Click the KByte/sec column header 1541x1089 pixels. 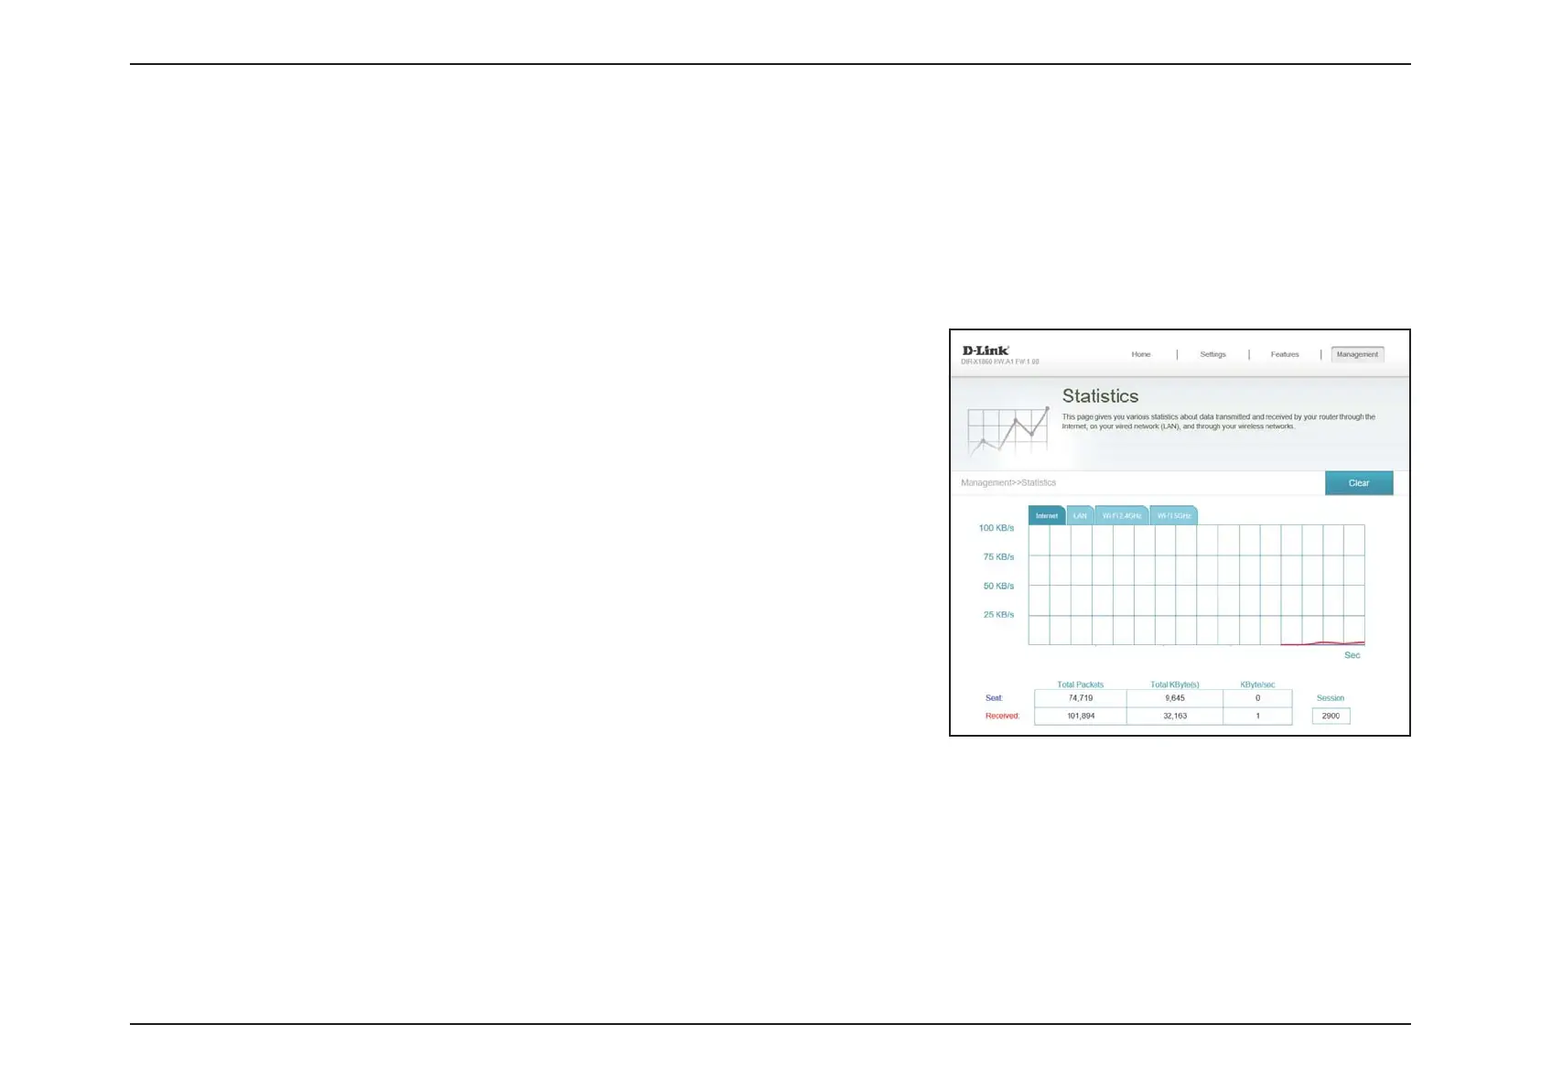point(1257,685)
